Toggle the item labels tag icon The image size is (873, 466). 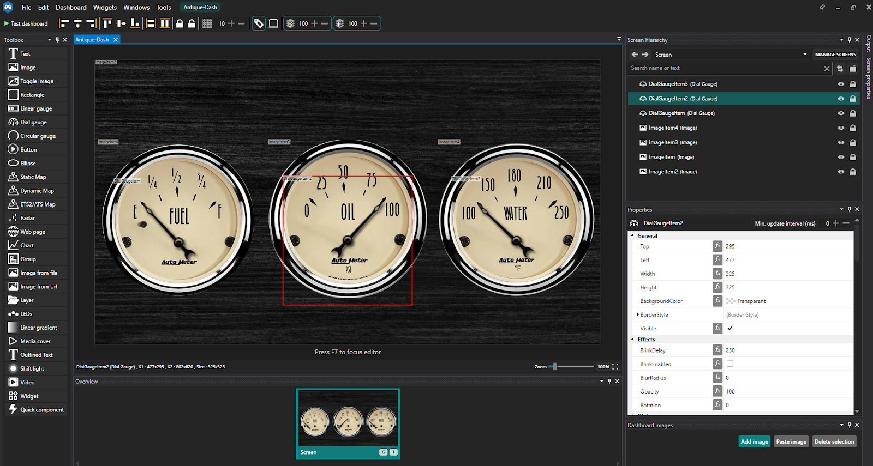coord(259,23)
